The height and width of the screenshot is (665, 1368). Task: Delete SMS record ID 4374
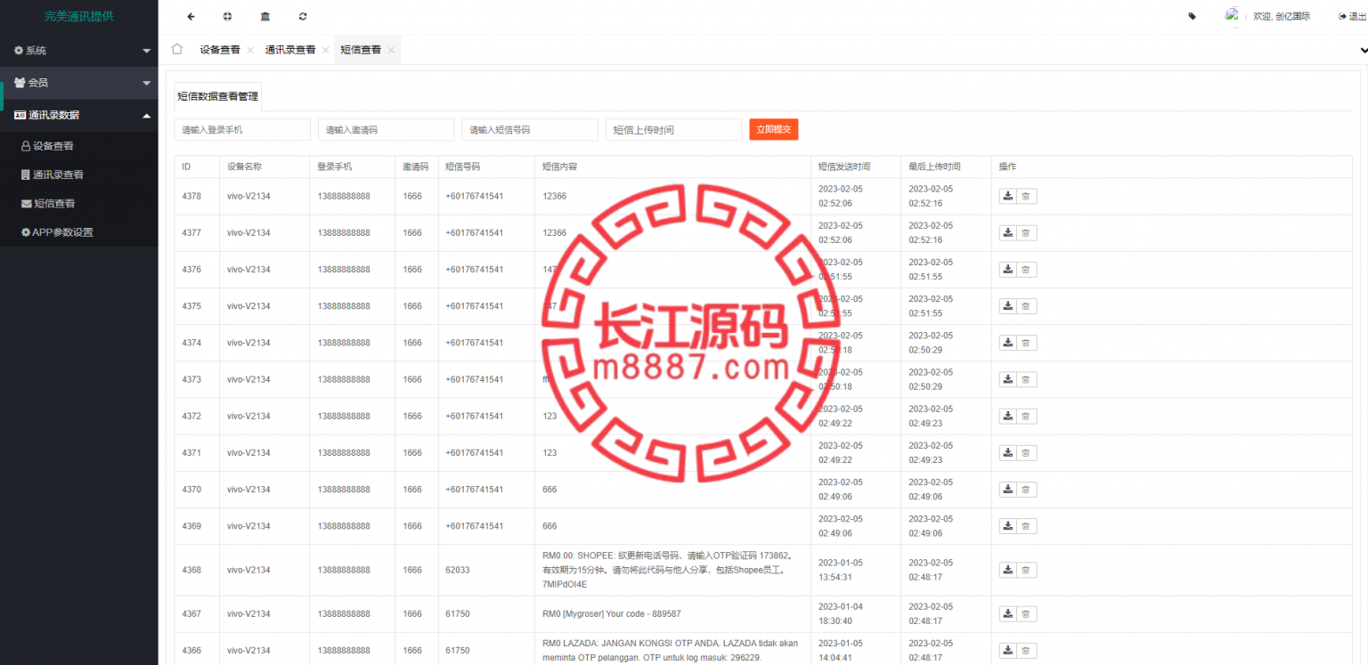pyautogui.click(x=1026, y=343)
